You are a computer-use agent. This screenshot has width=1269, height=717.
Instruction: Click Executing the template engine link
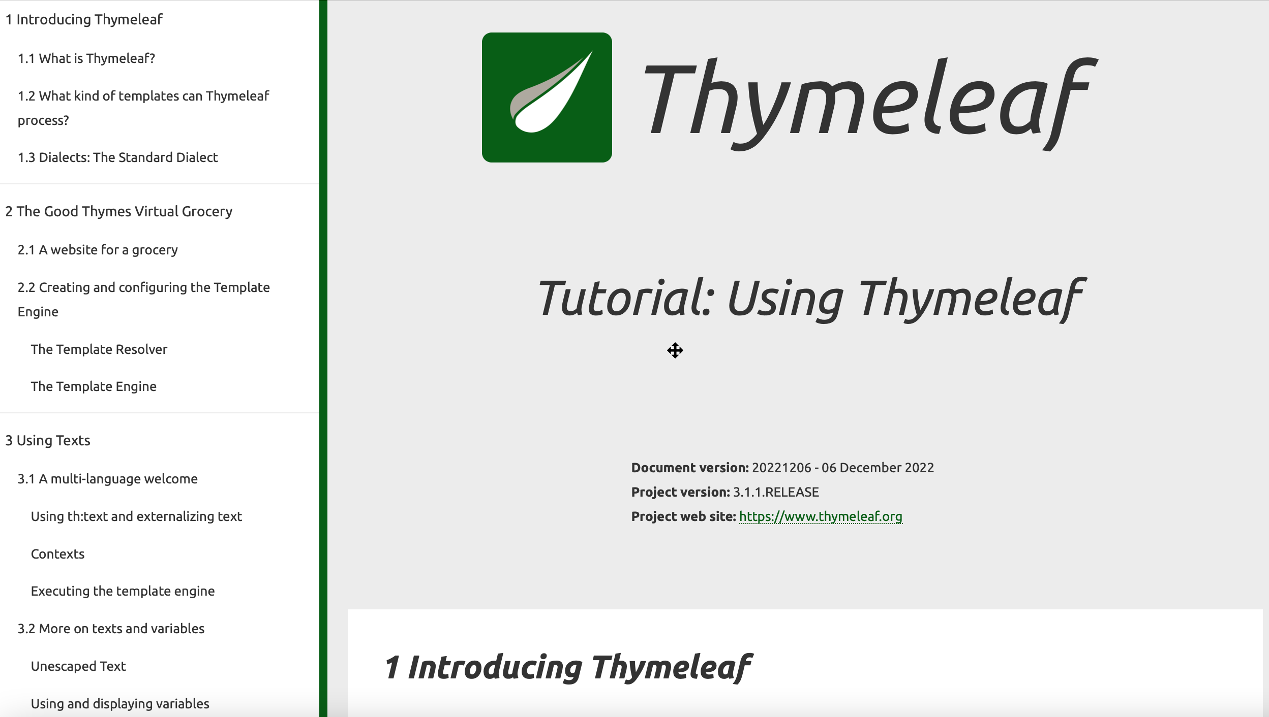coord(122,591)
